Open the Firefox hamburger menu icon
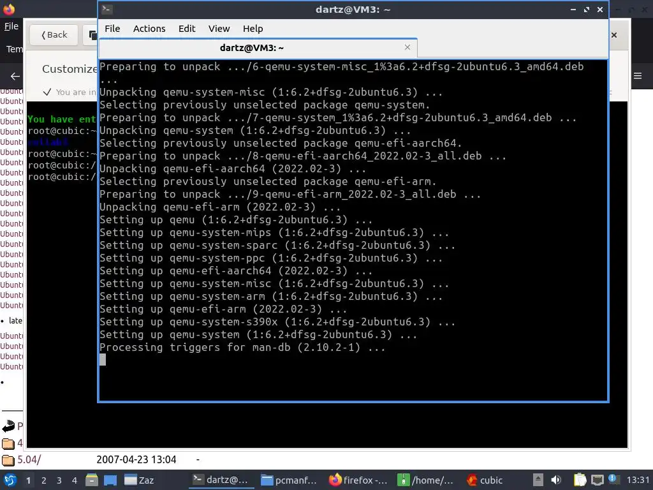This screenshot has width=653, height=490. coord(638,76)
